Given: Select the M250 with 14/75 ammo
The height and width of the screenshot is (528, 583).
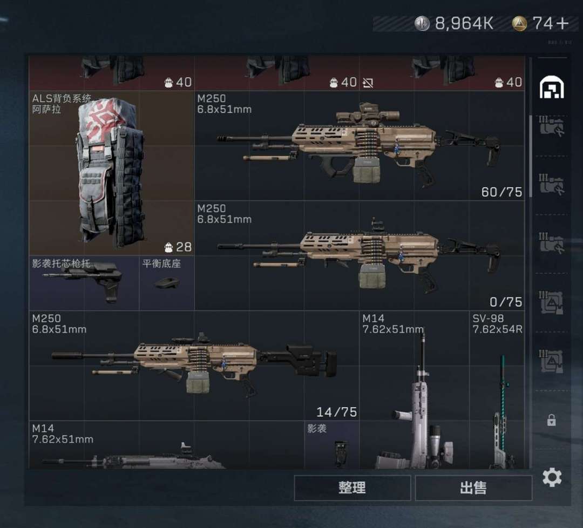Looking at the screenshot, I should [x=194, y=366].
